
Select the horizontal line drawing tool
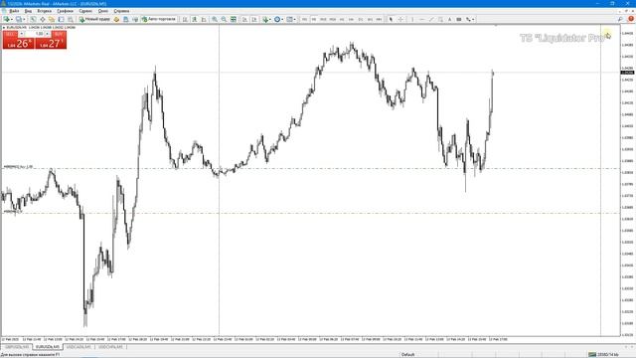tap(421, 19)
